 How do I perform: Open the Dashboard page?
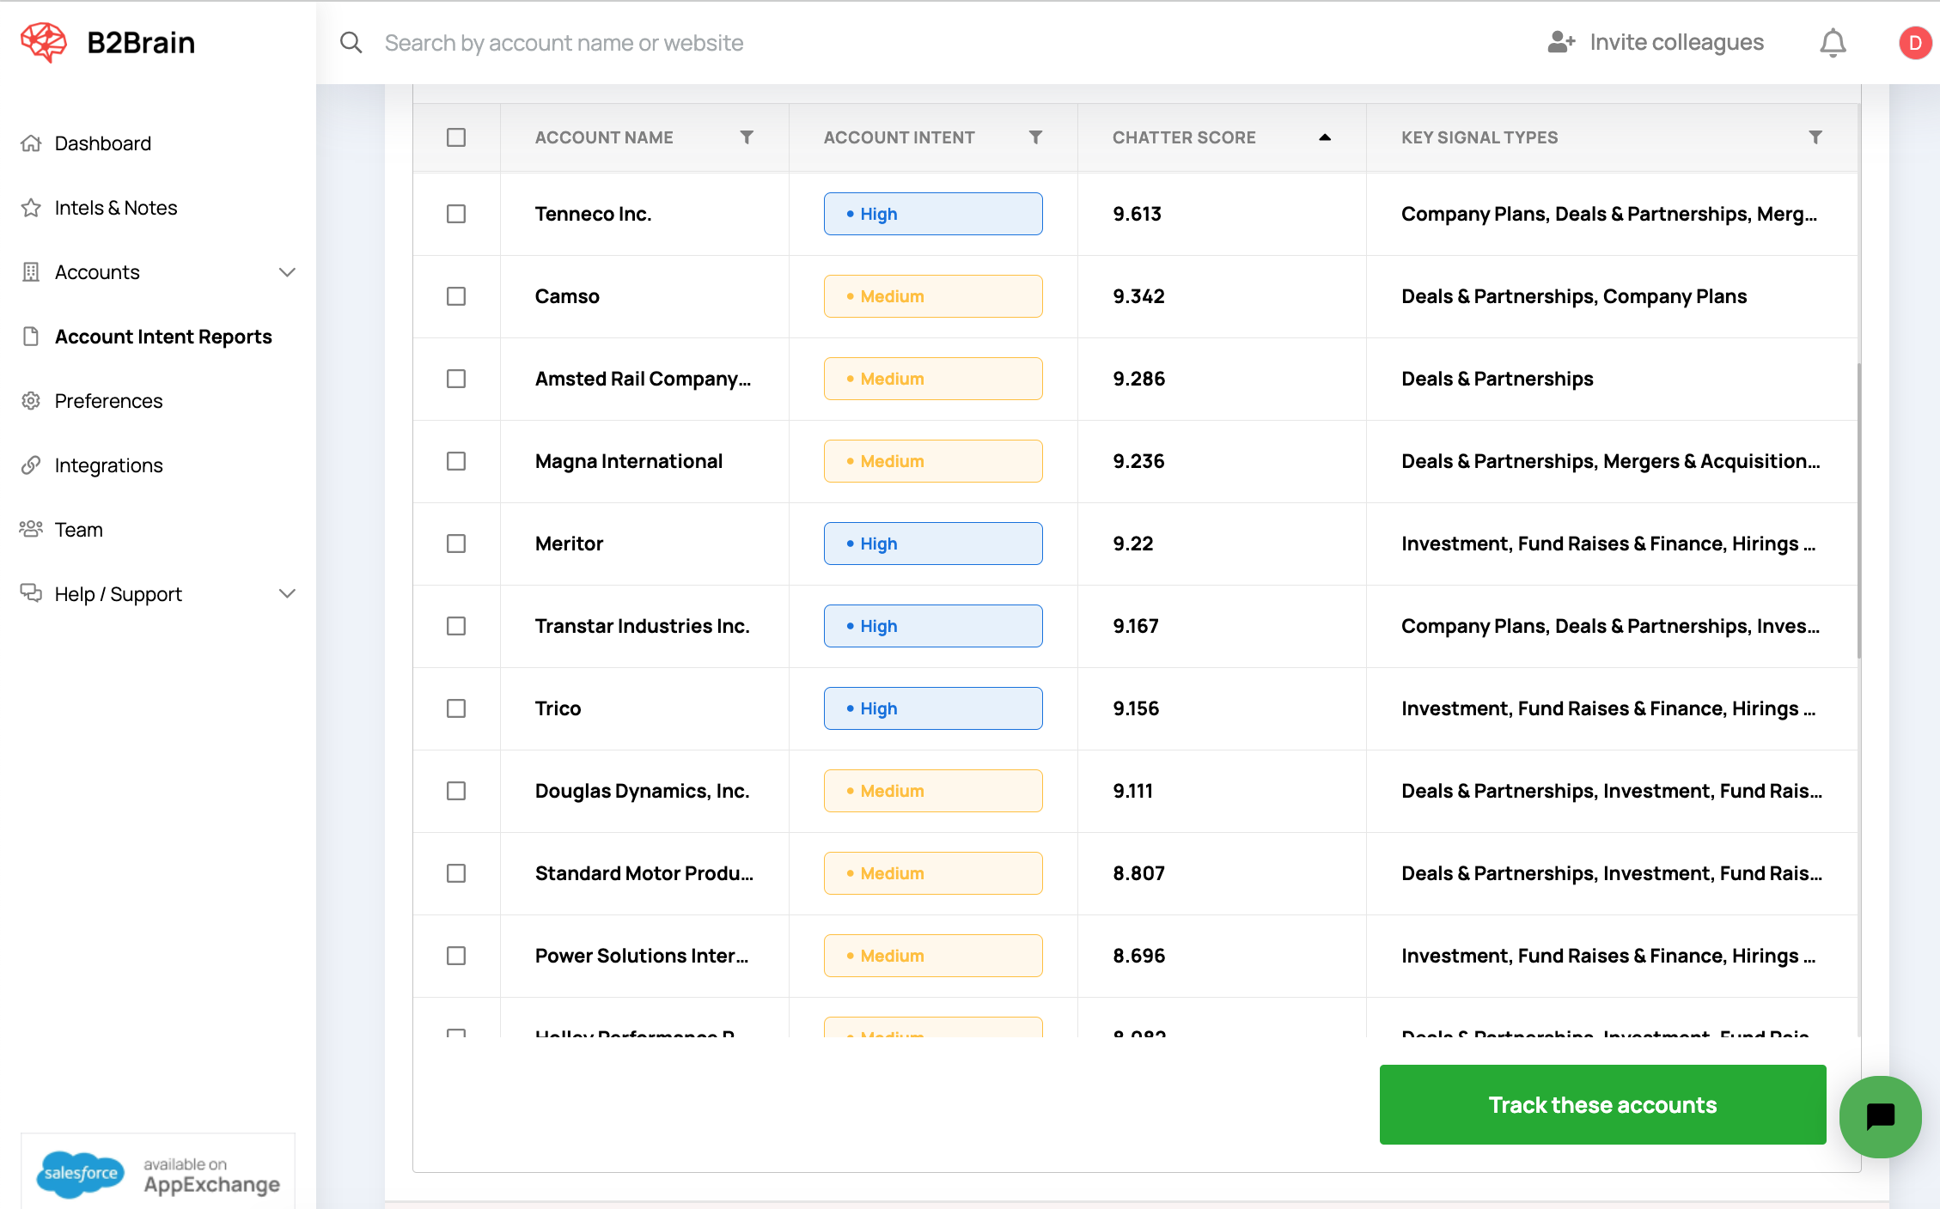pos(103,143)
